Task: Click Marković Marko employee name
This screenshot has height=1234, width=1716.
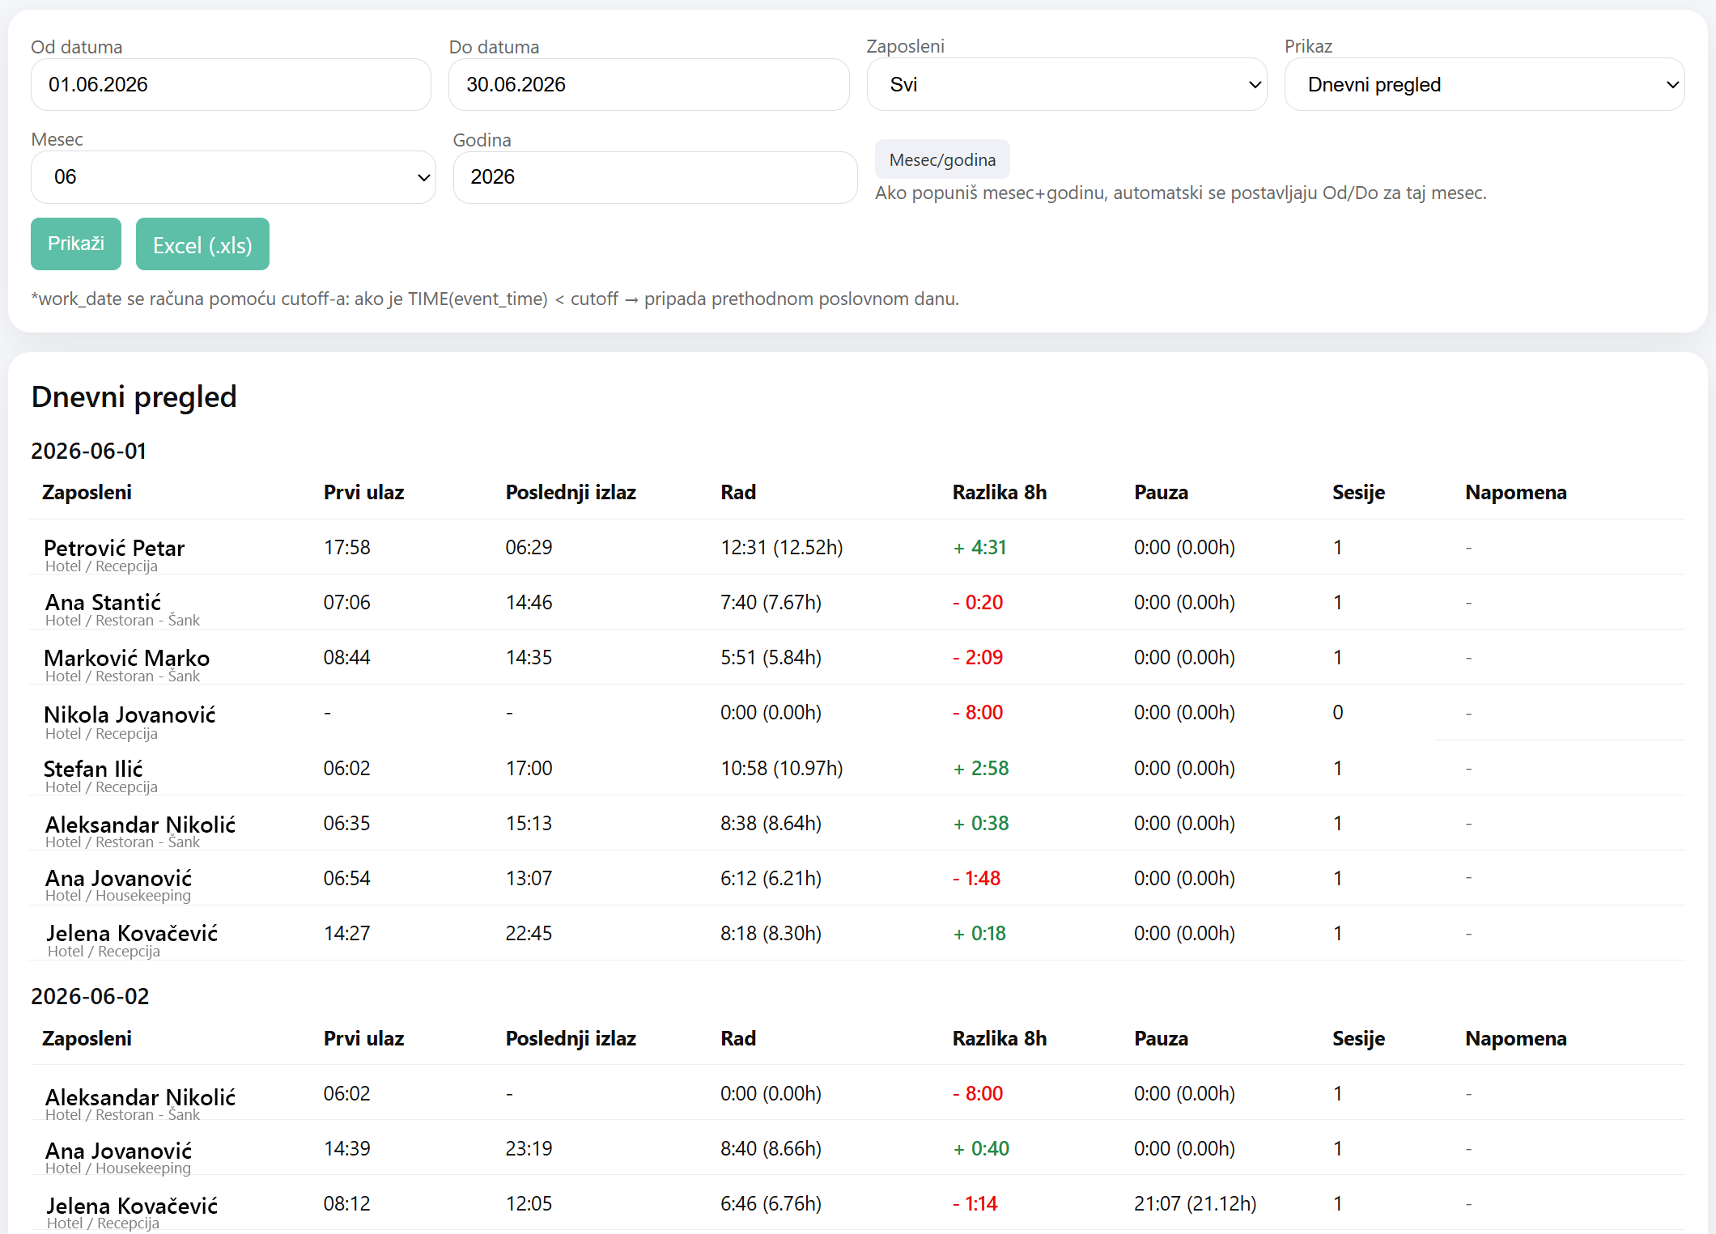Action: pyautogui.click(x=126, y=657)
